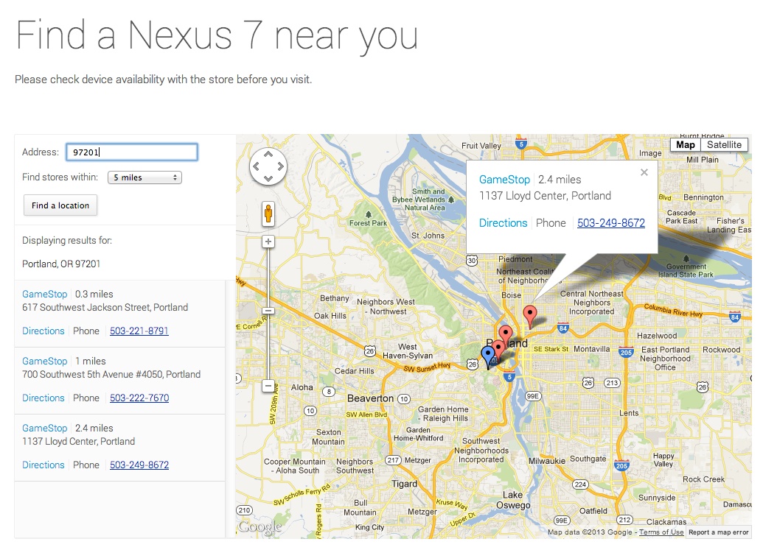Pan the map right with the right arrow
Screen dimensions: 763x550
[280, 166]
